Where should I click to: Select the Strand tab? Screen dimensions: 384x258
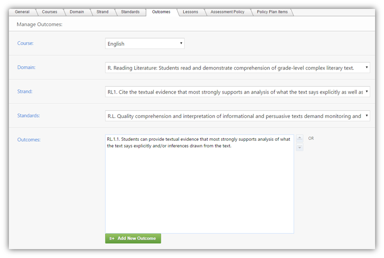click(103, 12)
